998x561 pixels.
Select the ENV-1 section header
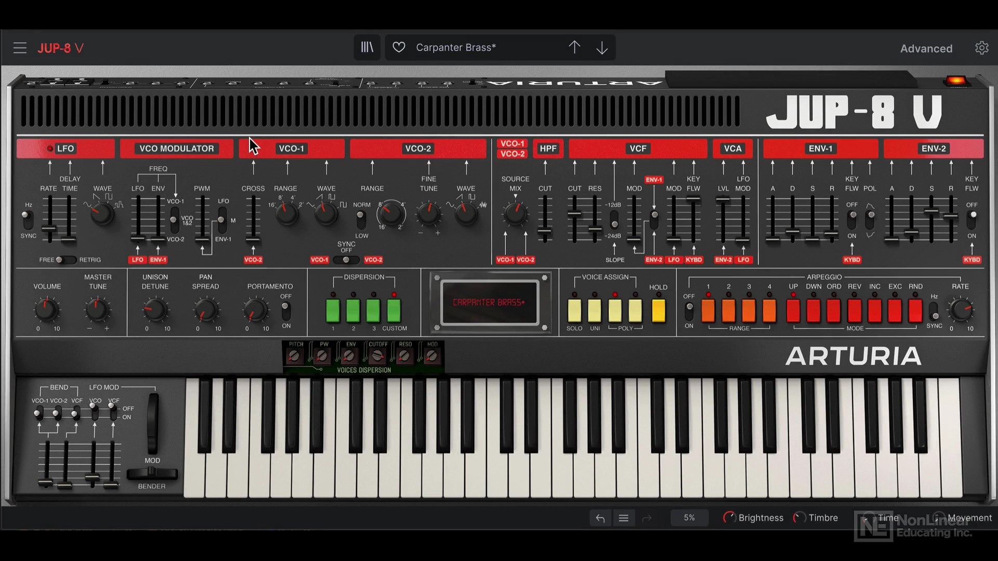pyautogui.click(x=821, y=149)
